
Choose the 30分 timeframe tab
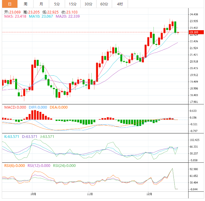point(88,4)
